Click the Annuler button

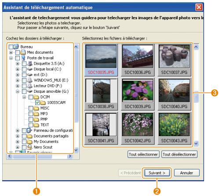(x=186, y=173)
